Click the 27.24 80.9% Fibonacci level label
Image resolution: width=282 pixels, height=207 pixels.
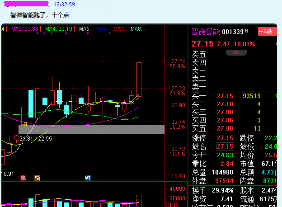(177, 64)
